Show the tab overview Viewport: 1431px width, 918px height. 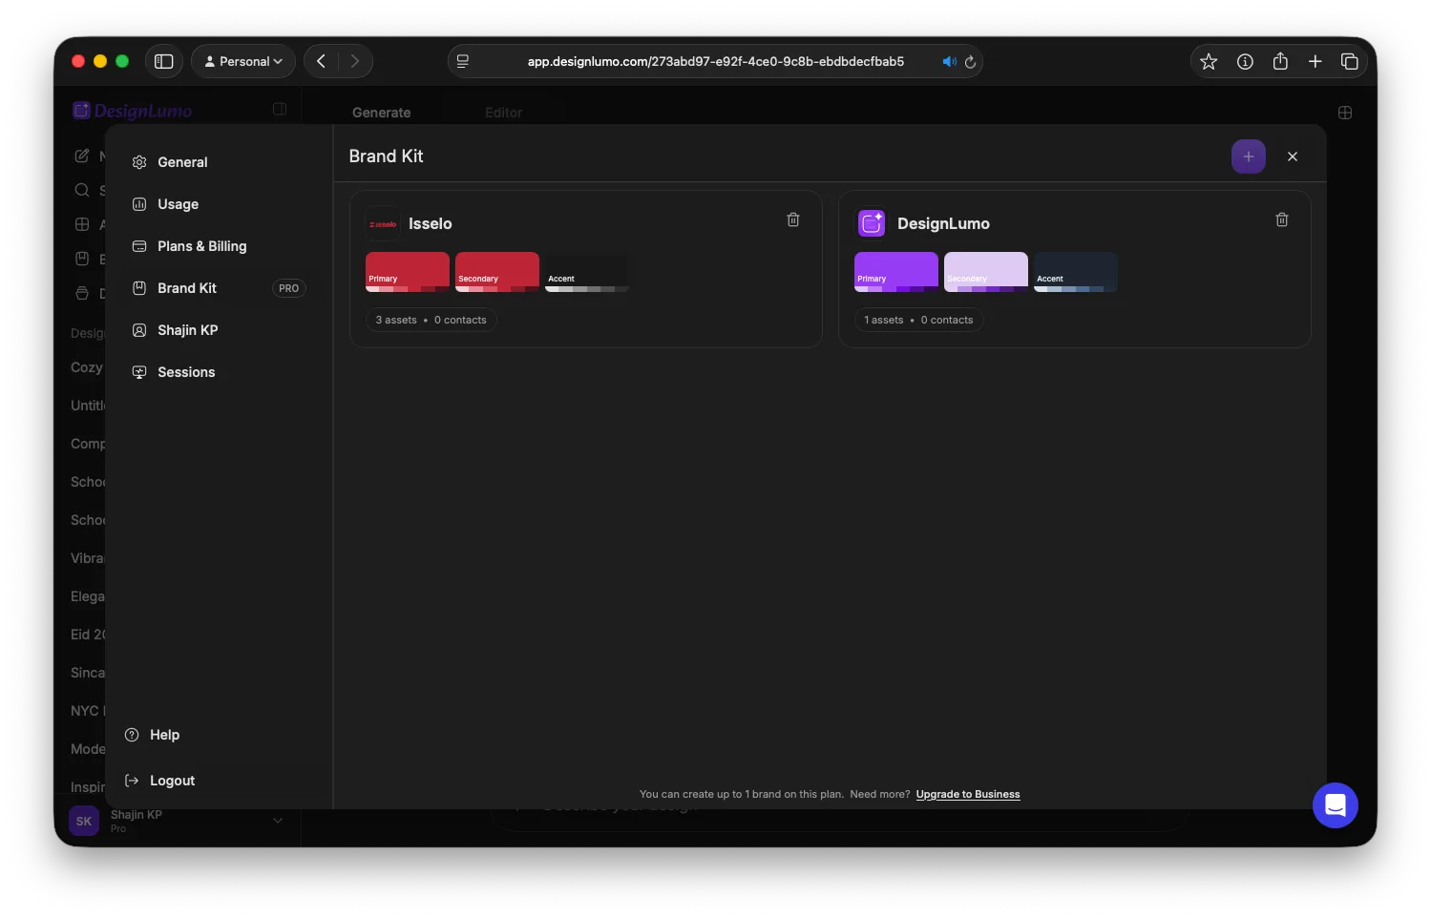pos(1349,61)
